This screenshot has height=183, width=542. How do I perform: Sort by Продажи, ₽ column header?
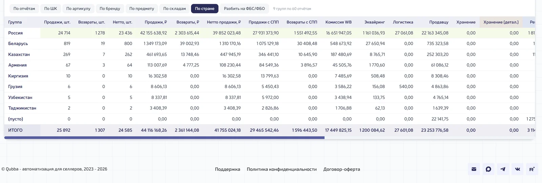tap(156, 22)
